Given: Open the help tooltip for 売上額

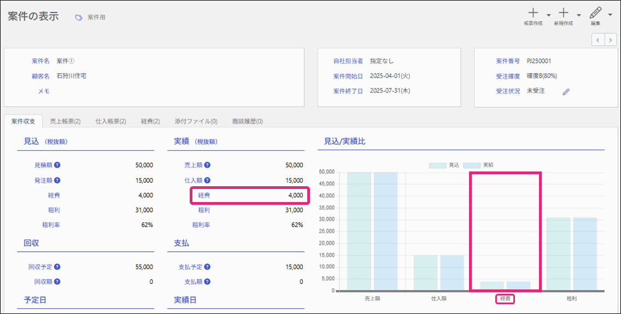Looking at the screenshot, I should 207,165.
